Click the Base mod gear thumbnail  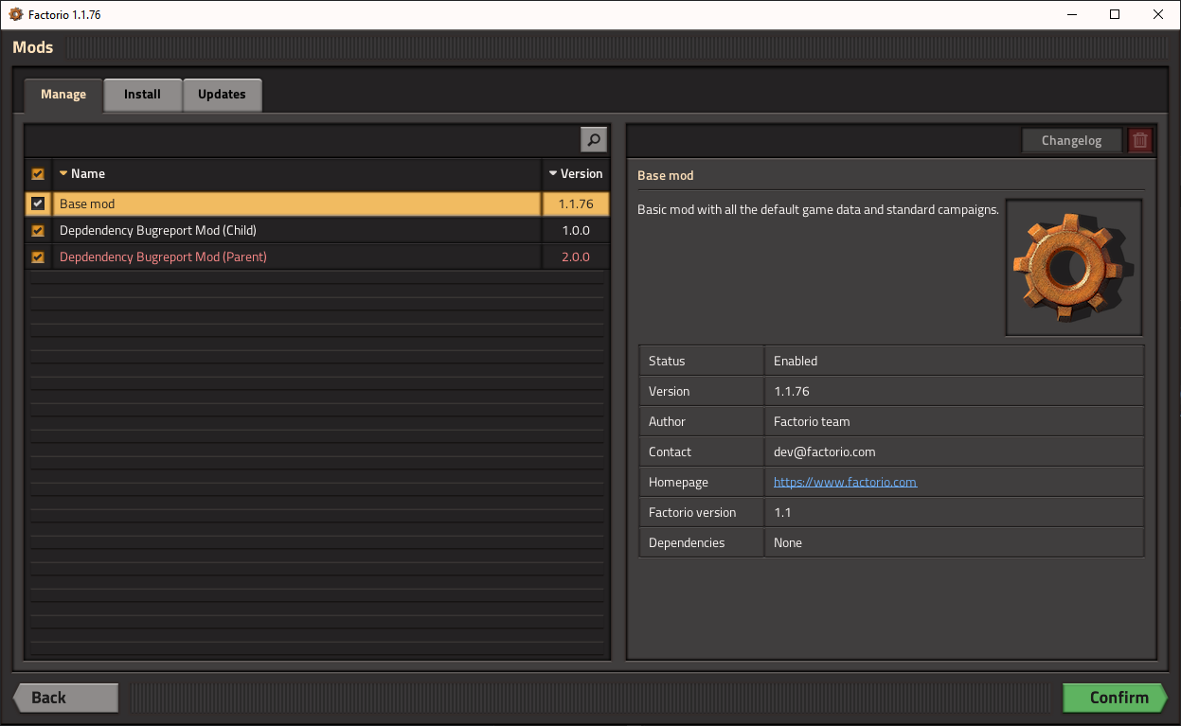click(x=1074, y=267)
